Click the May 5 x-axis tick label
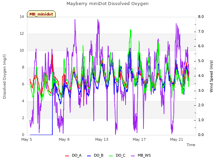Screen dimensions: 216x162 [x=27, y=139]
